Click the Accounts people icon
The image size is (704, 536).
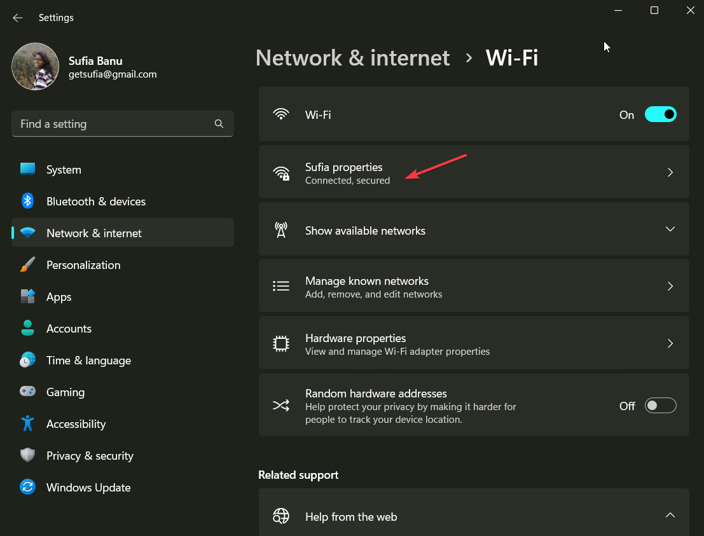click(x=27, y=328)
